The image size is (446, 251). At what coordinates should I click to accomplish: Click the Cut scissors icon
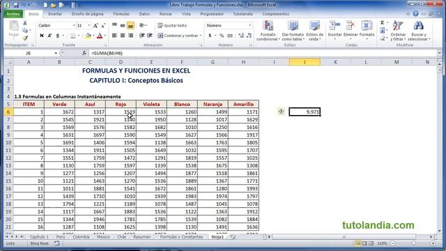[25, 23]
